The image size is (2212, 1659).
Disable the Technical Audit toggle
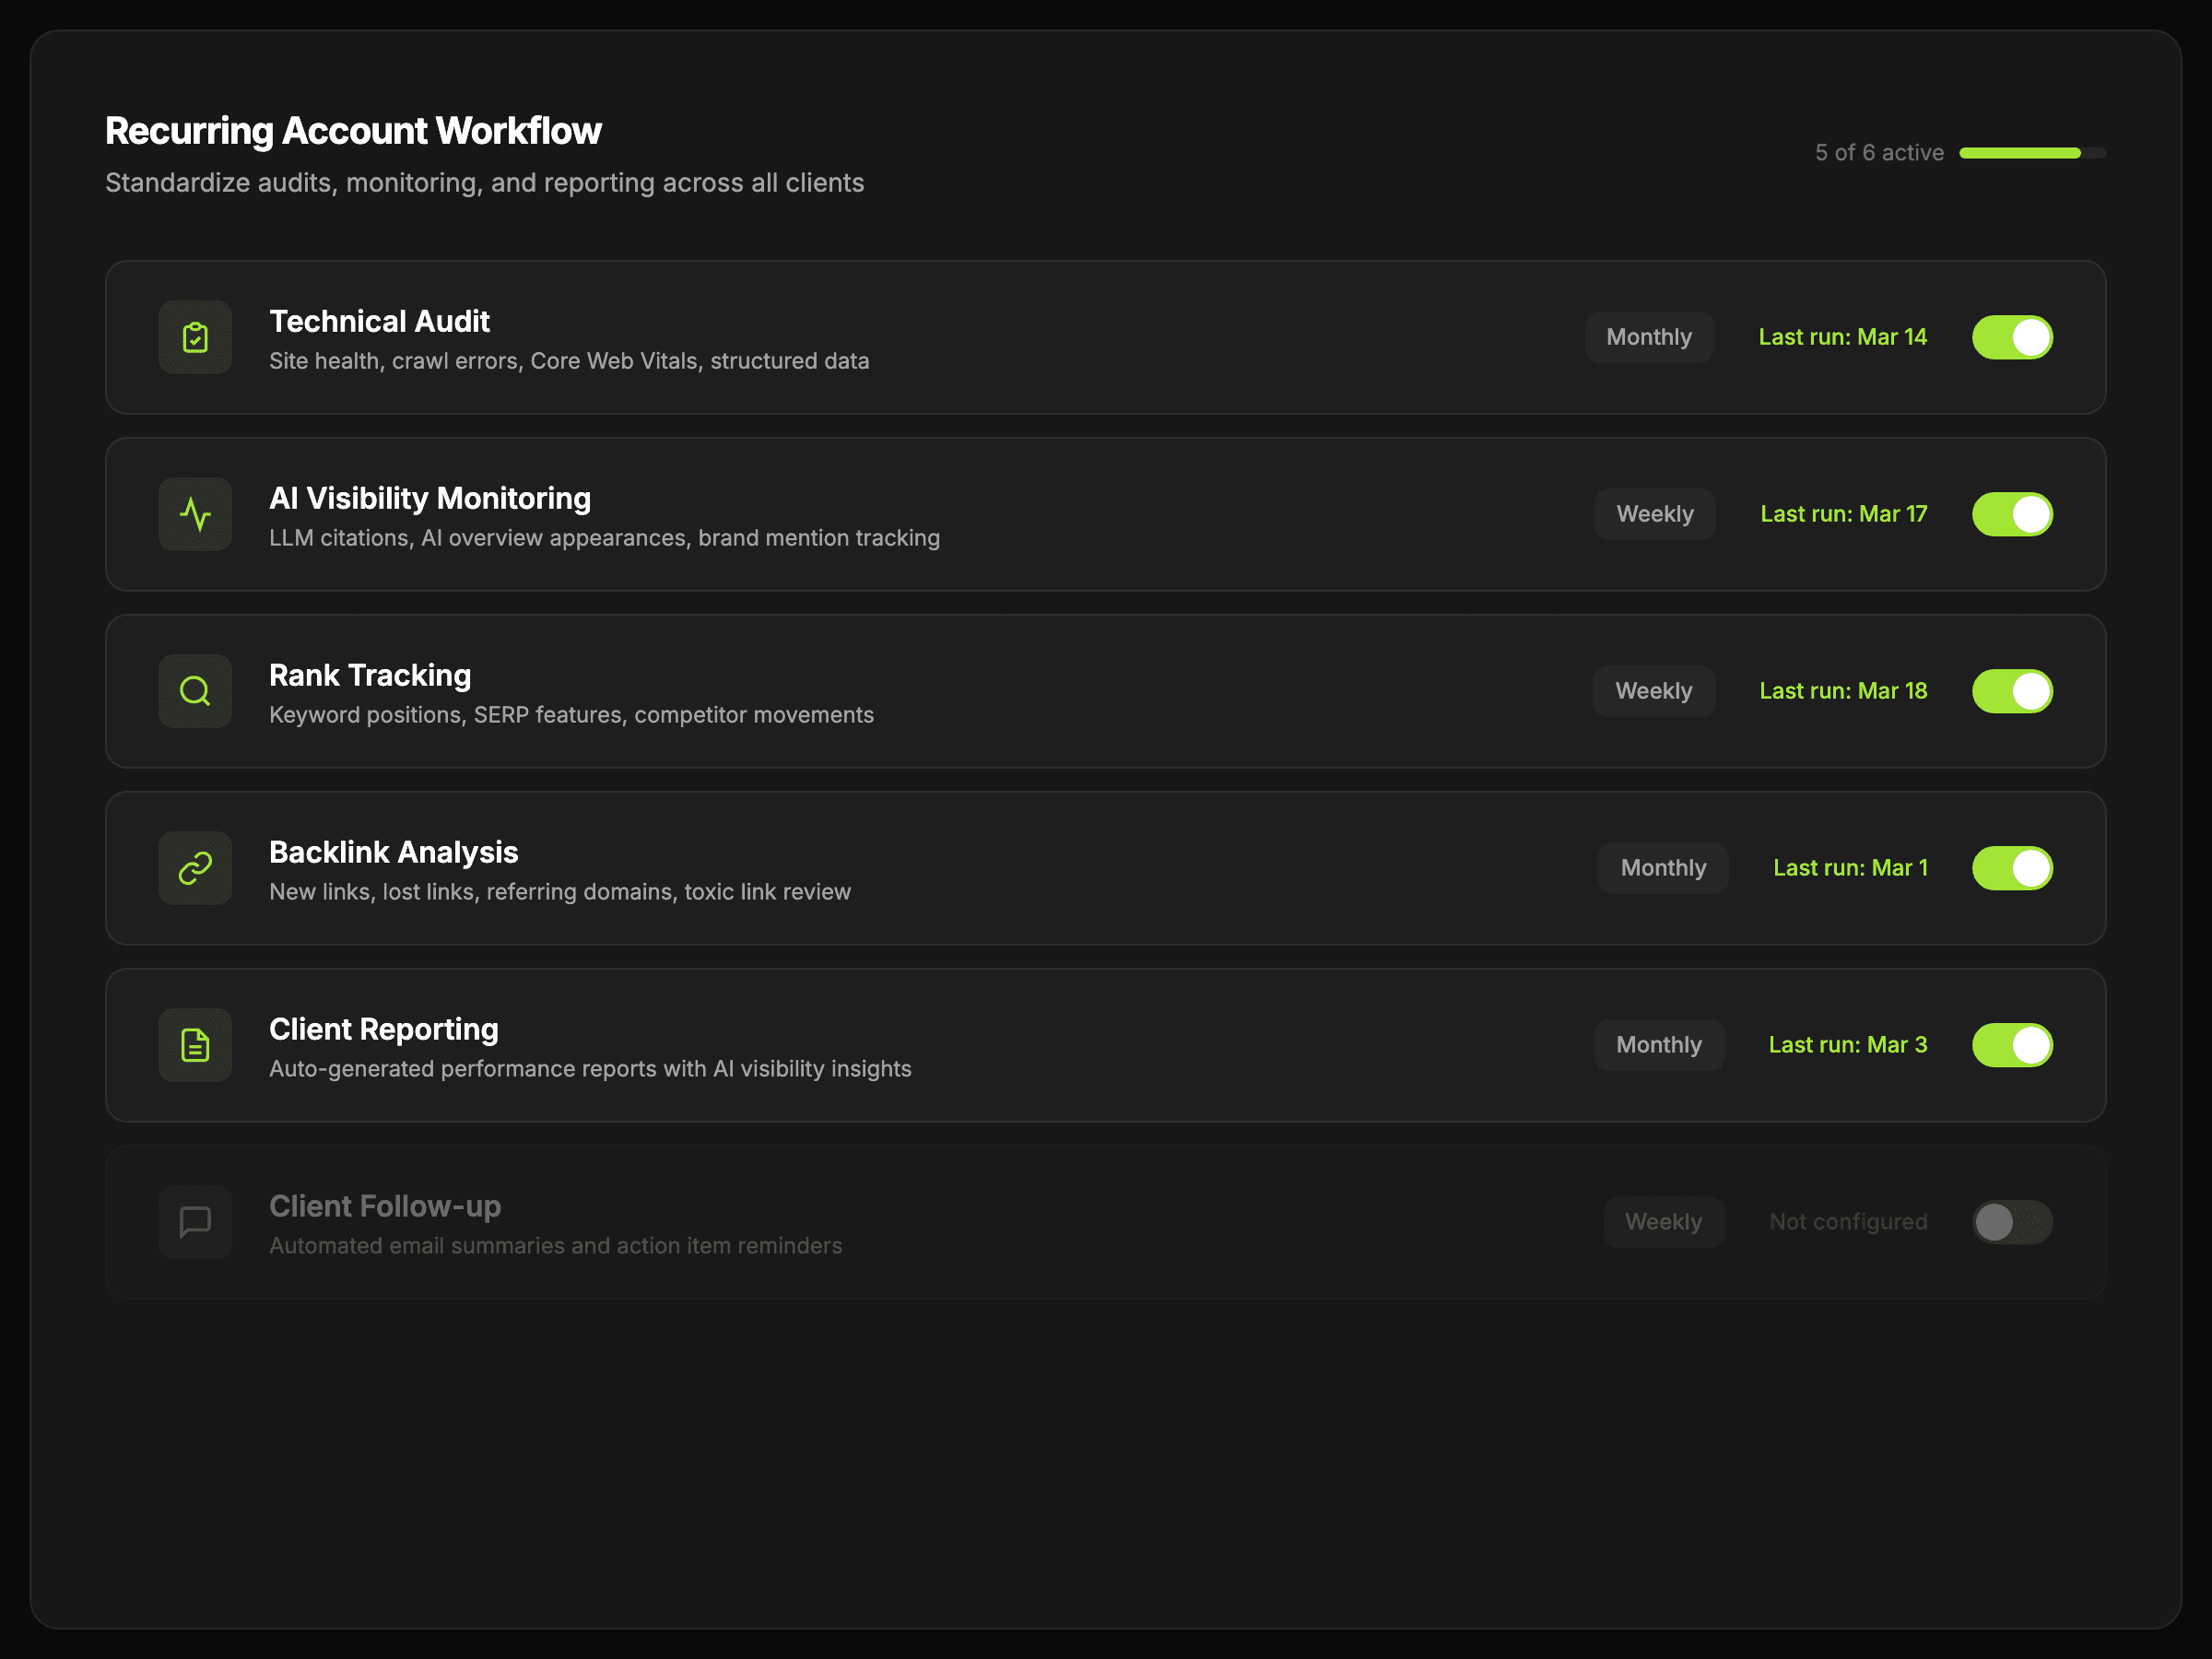pos(2012,338)
